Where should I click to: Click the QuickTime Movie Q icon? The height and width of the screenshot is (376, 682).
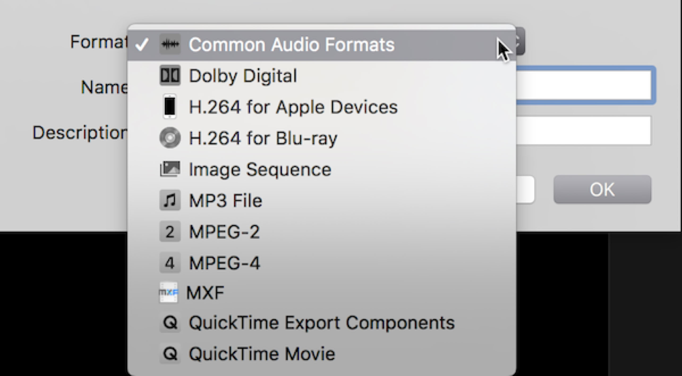170,354
